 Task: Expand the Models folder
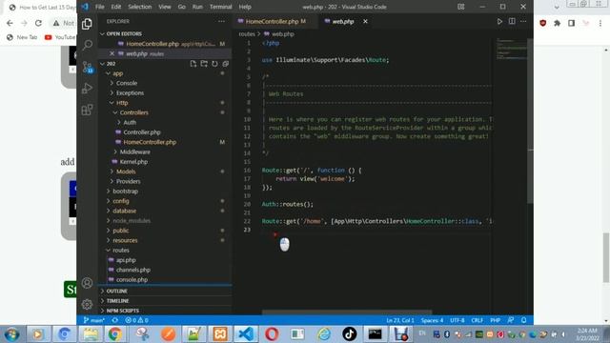(126, 171)
